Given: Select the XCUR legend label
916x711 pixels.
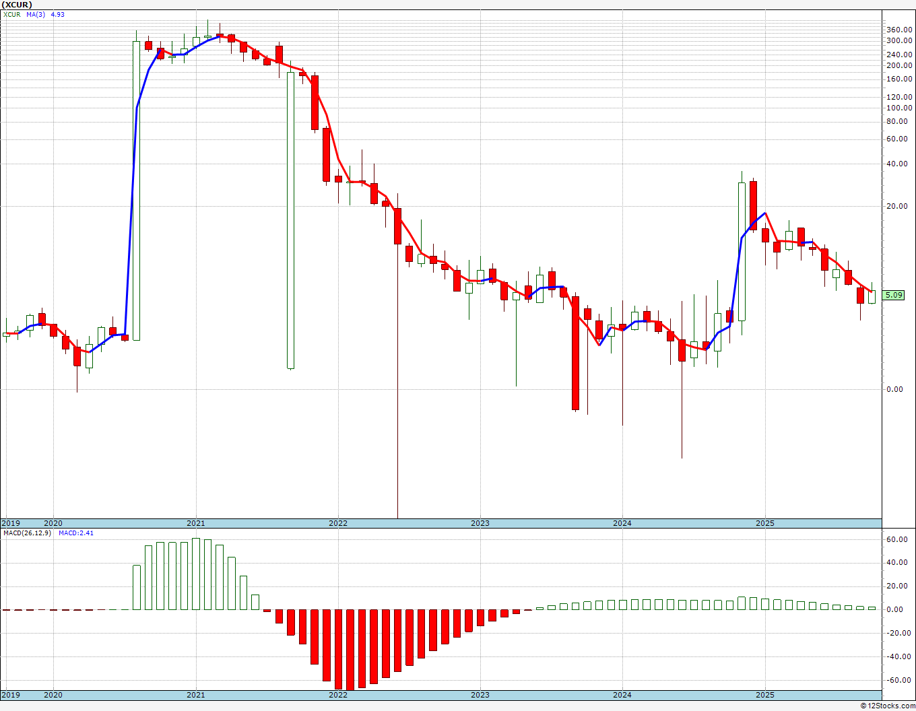Looking at the screenshot, I should 12,14.
